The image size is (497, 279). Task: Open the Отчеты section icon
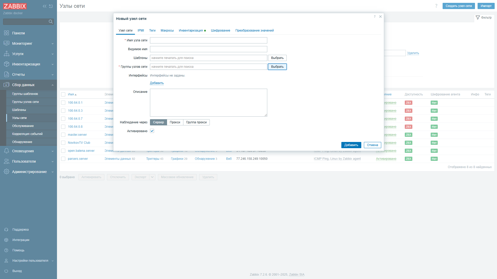click(x=6, y=74)
